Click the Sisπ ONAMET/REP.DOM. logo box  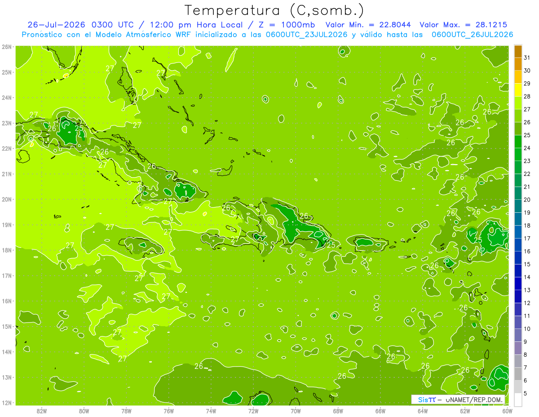click(x=458, y=399)
